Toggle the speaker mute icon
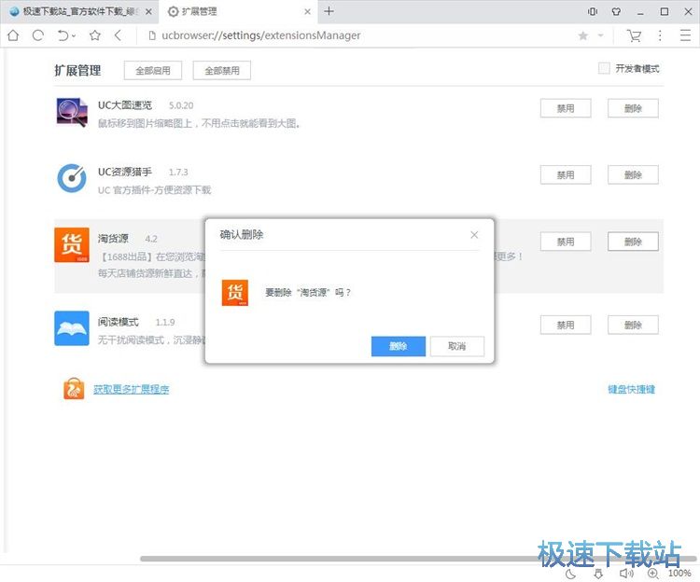700x582 pixels. pyautogui.click(x=626, y=574)
